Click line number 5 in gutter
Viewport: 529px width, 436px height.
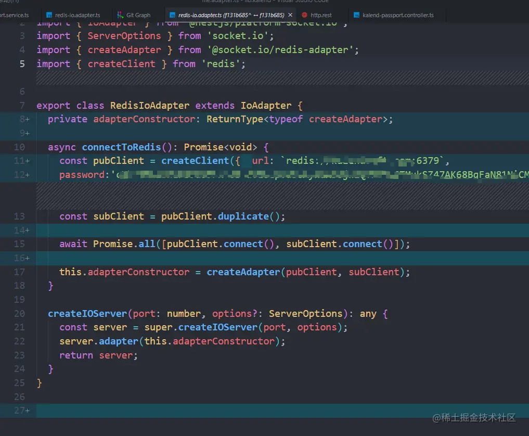[22, 64]
